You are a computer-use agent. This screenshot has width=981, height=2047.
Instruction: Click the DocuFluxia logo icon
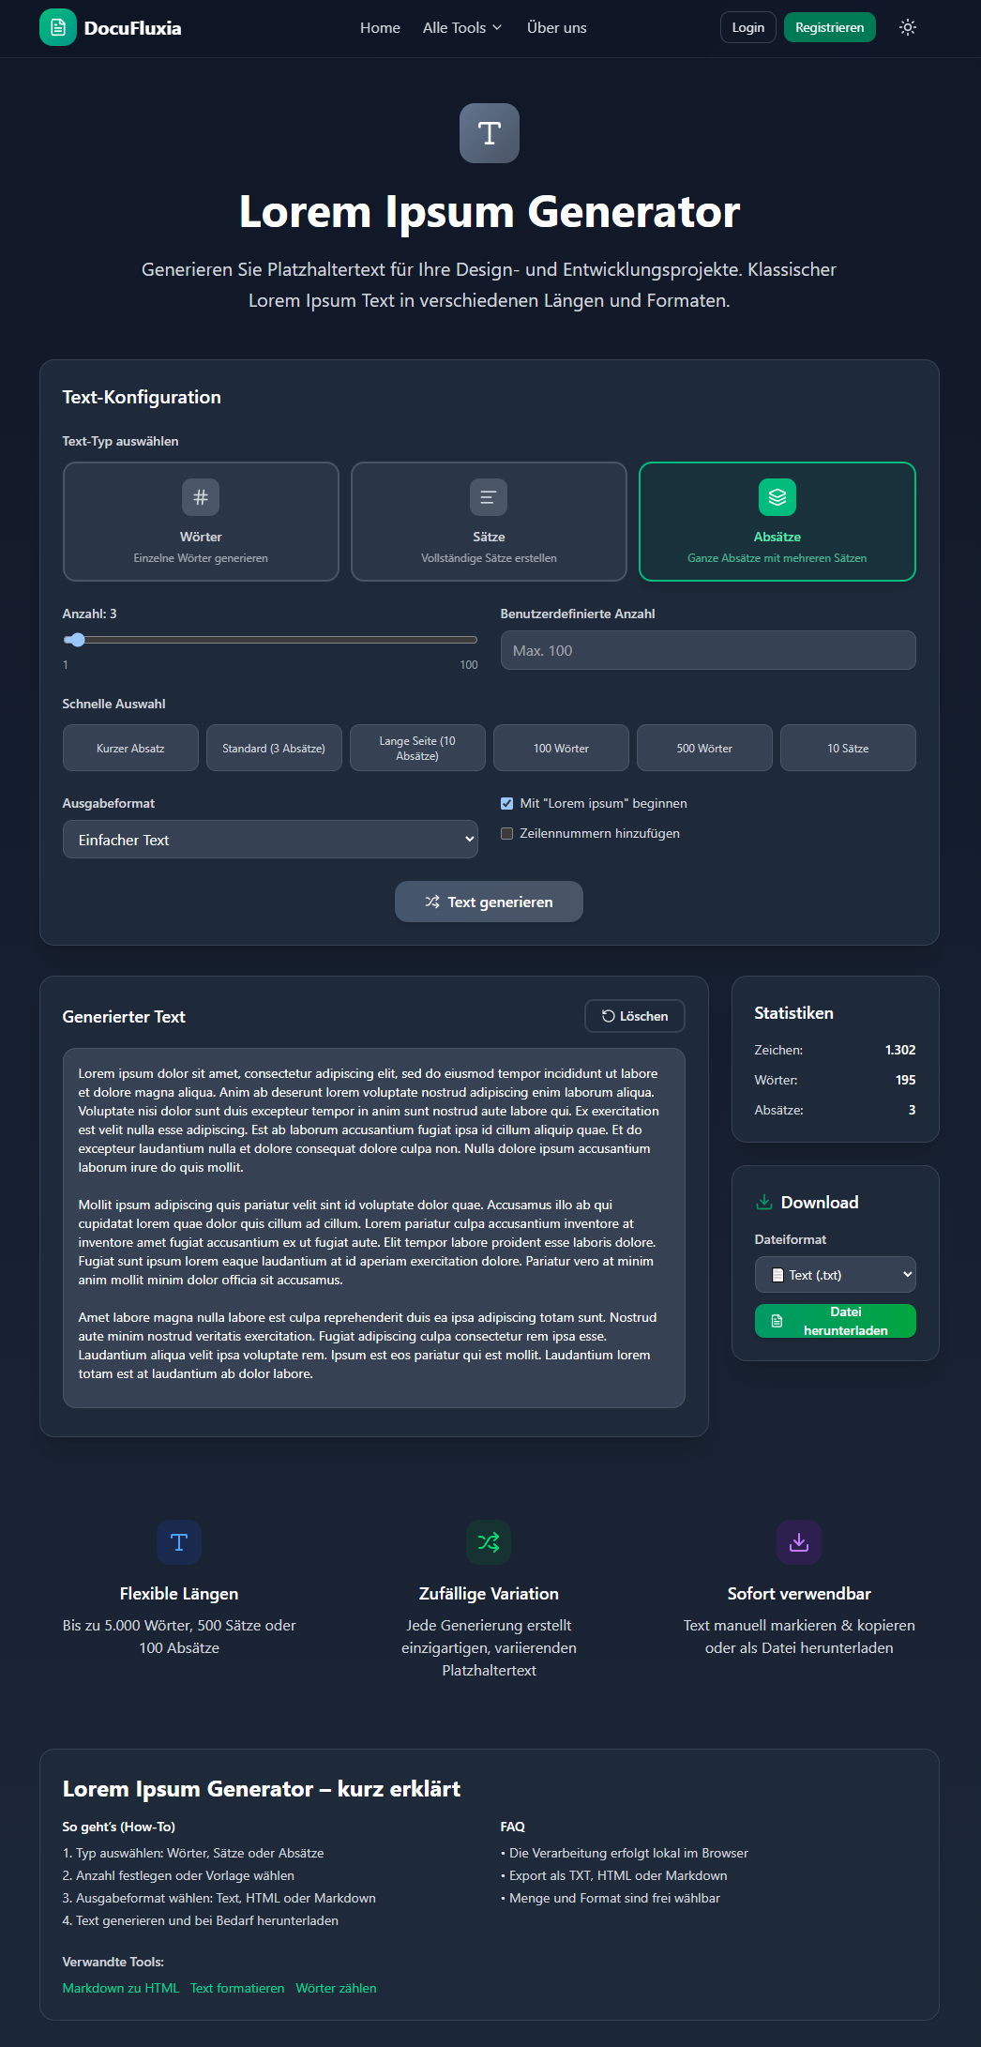click(x=58, y=28)
